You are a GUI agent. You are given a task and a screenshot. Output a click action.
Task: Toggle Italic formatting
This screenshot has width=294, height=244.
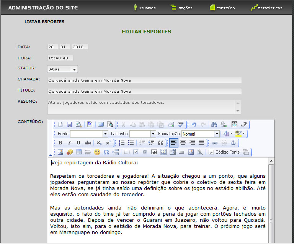[69, 143]
